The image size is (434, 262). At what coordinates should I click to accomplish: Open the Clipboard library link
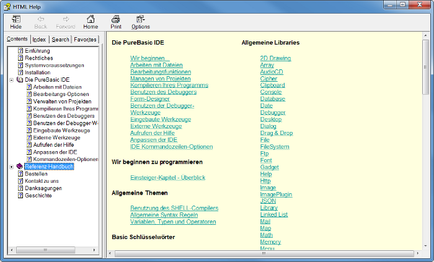coord(272,85)
